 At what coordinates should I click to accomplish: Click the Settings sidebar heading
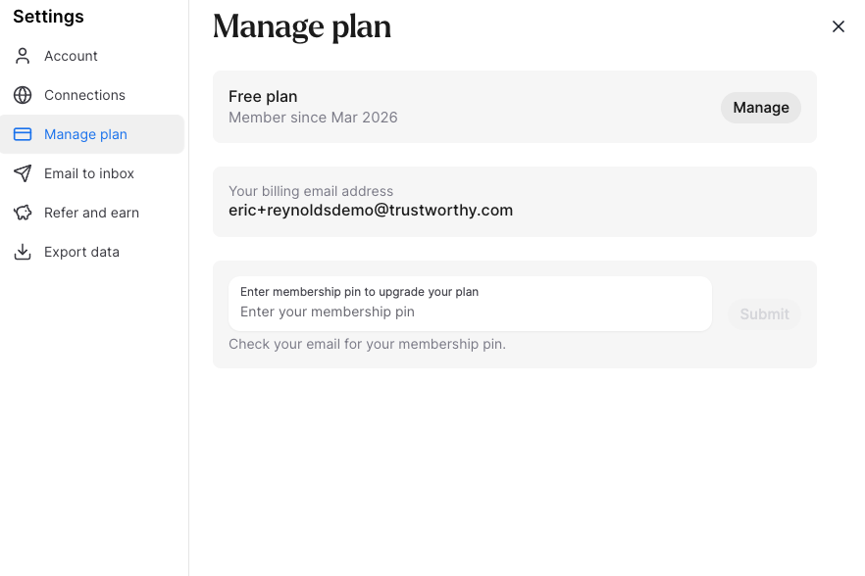tap(48, 17)
